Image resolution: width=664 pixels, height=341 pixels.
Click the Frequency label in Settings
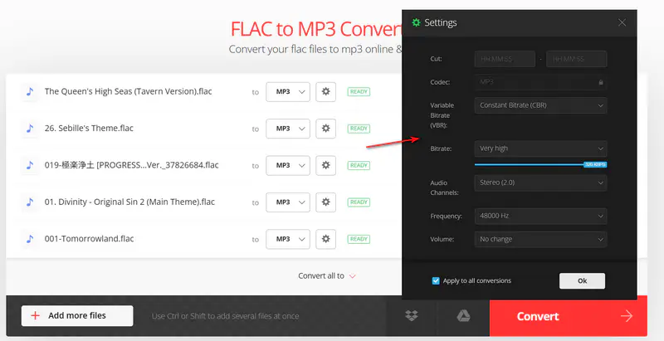pyautogui.click(x=446, y=217)
